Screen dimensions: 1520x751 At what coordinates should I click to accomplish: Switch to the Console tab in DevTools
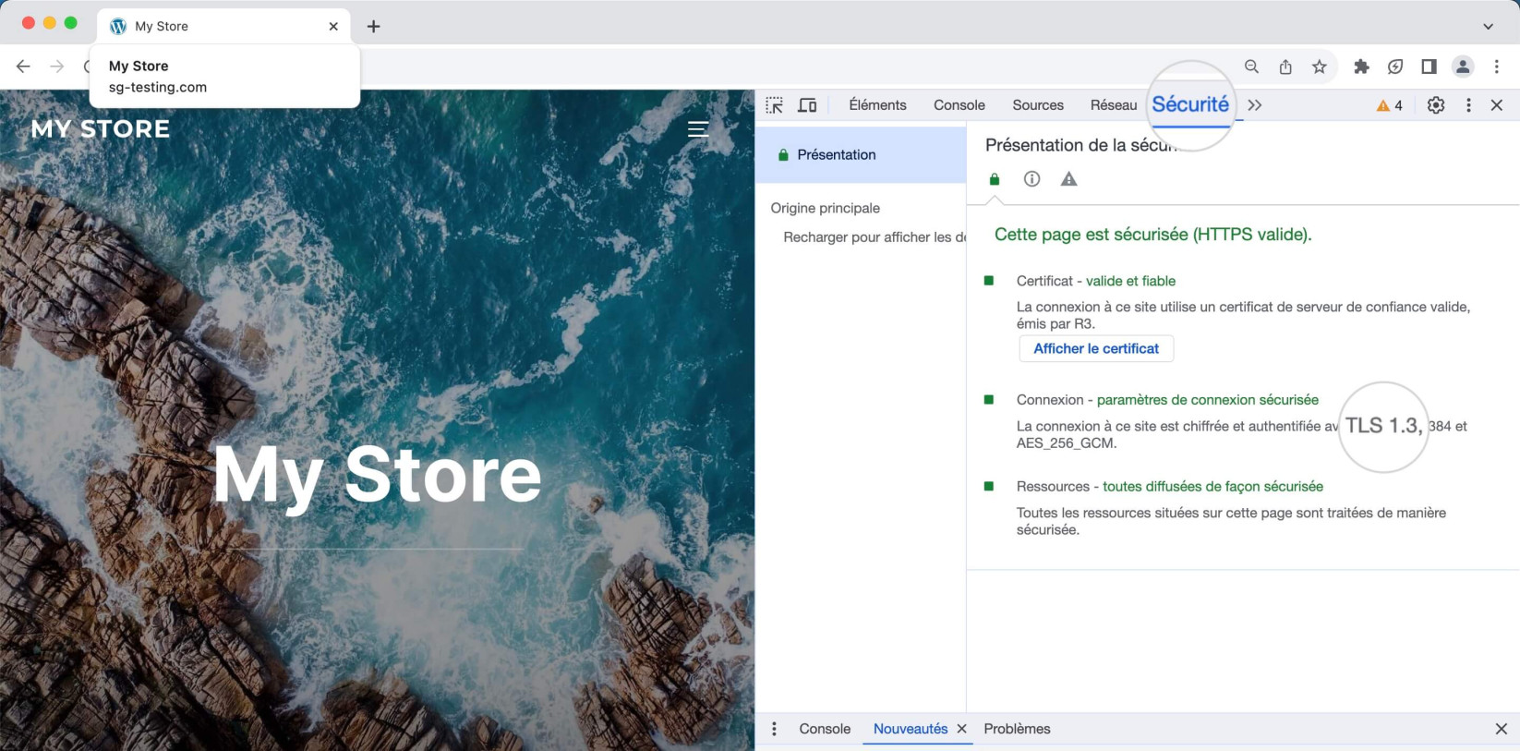(959, 105)
